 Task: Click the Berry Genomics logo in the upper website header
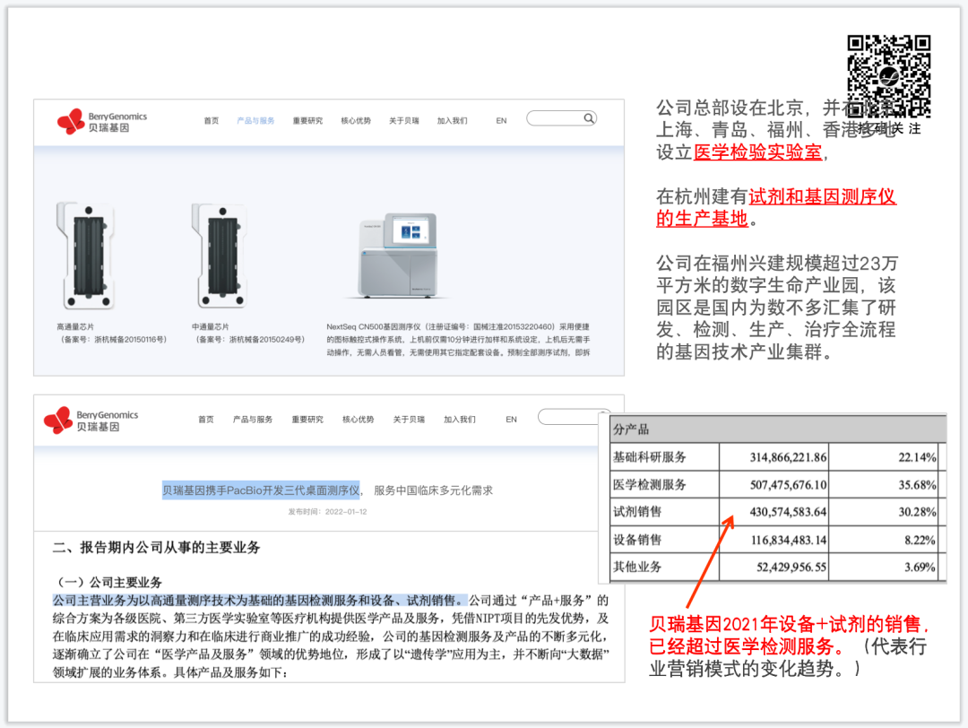point(101,121)
